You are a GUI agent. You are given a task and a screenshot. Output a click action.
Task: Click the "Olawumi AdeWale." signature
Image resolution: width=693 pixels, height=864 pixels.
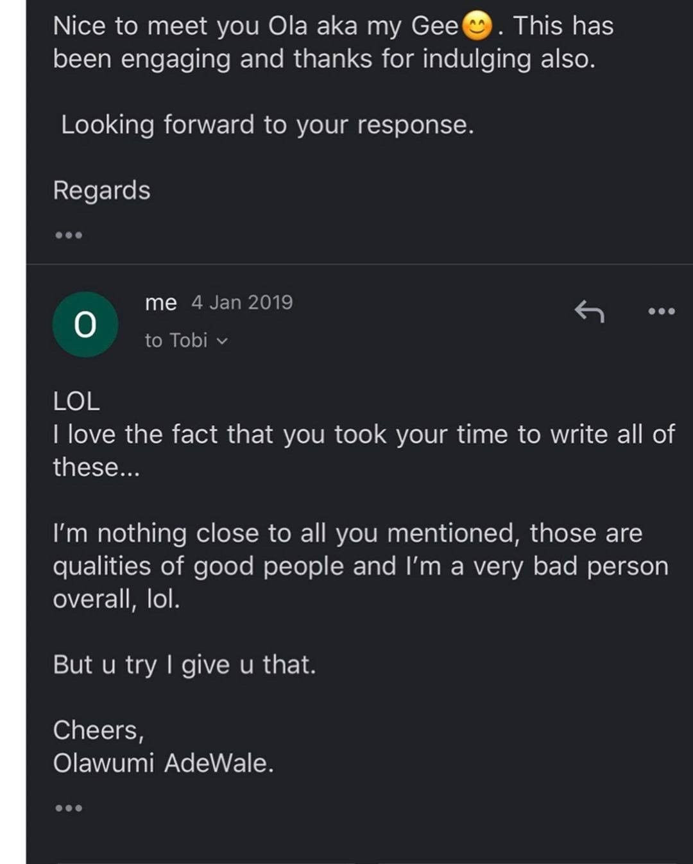click(163, 763)
